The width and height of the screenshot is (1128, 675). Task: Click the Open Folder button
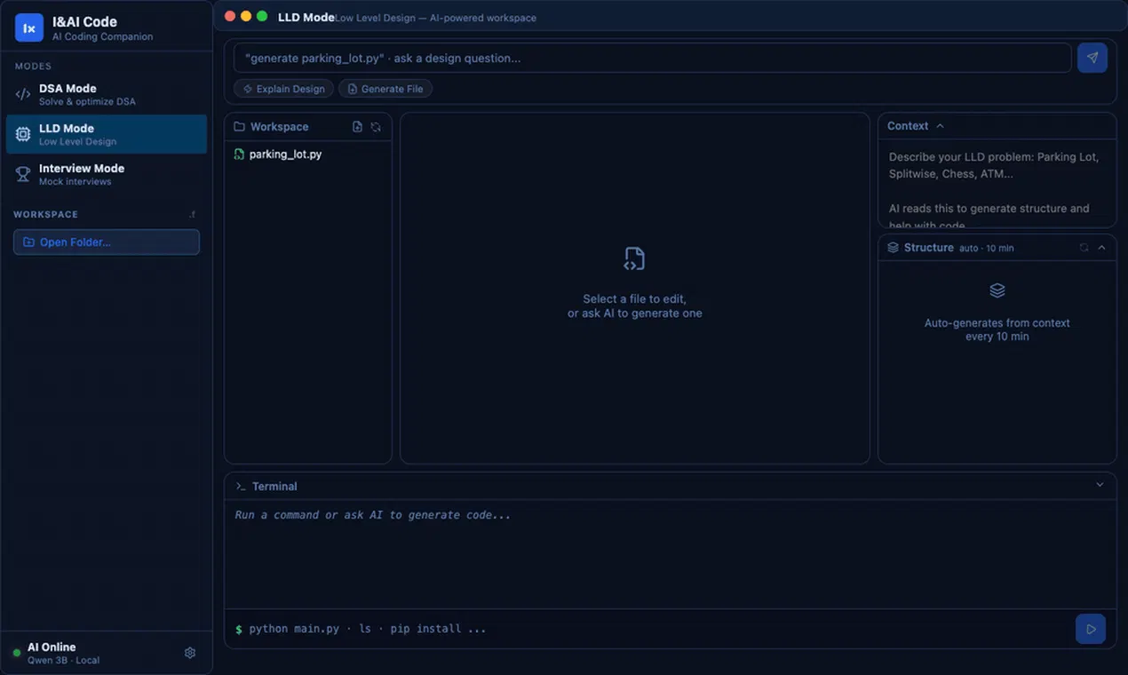point(107,242)
